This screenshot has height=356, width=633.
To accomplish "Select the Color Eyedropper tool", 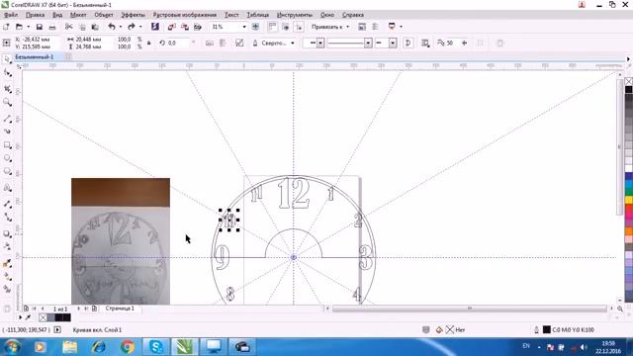I will (7, 263).
